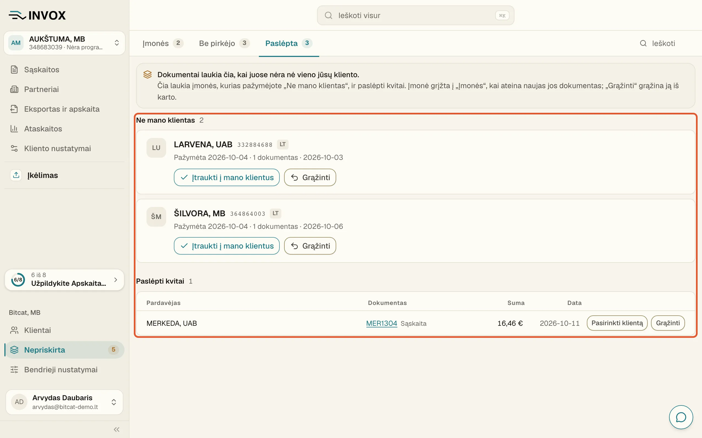Open the MER1304 document link
Viewport: 702px width, 438px height.
(381, 323)
